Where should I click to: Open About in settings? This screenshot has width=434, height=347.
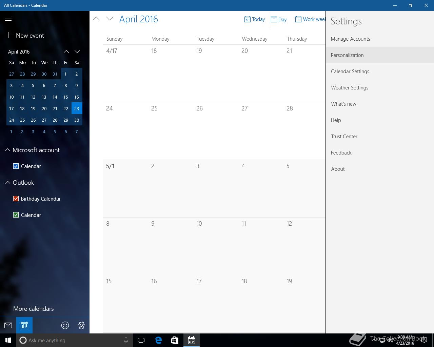pyautogui.click(x=380, y=169)
